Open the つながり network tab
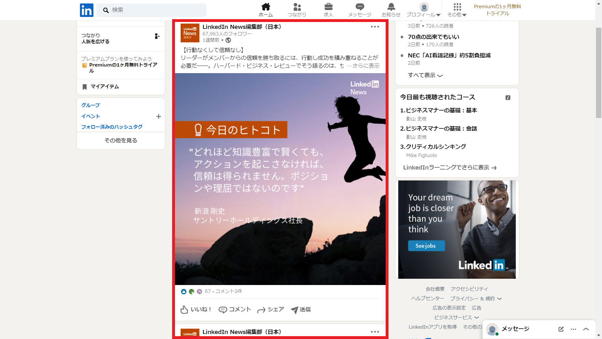 tap(297, 10)
